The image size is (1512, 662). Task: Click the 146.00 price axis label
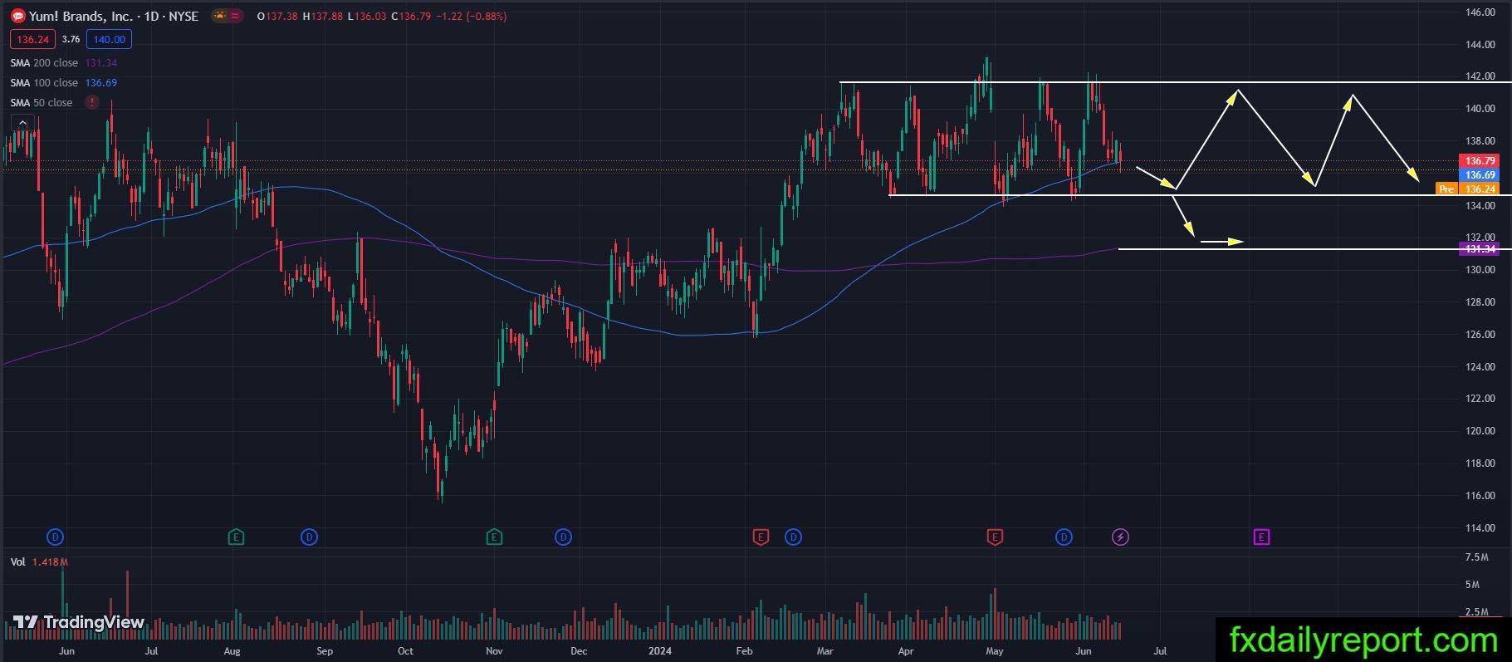(x=1480, y=12)
